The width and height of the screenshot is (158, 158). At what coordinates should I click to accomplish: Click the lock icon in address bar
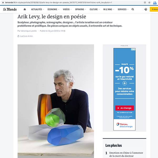pyautogui.click(x=3, y=2)
